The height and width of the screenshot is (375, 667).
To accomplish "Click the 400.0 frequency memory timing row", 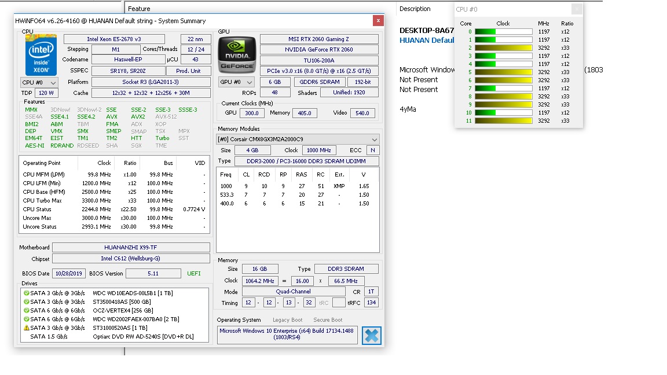I will point(298,204).
